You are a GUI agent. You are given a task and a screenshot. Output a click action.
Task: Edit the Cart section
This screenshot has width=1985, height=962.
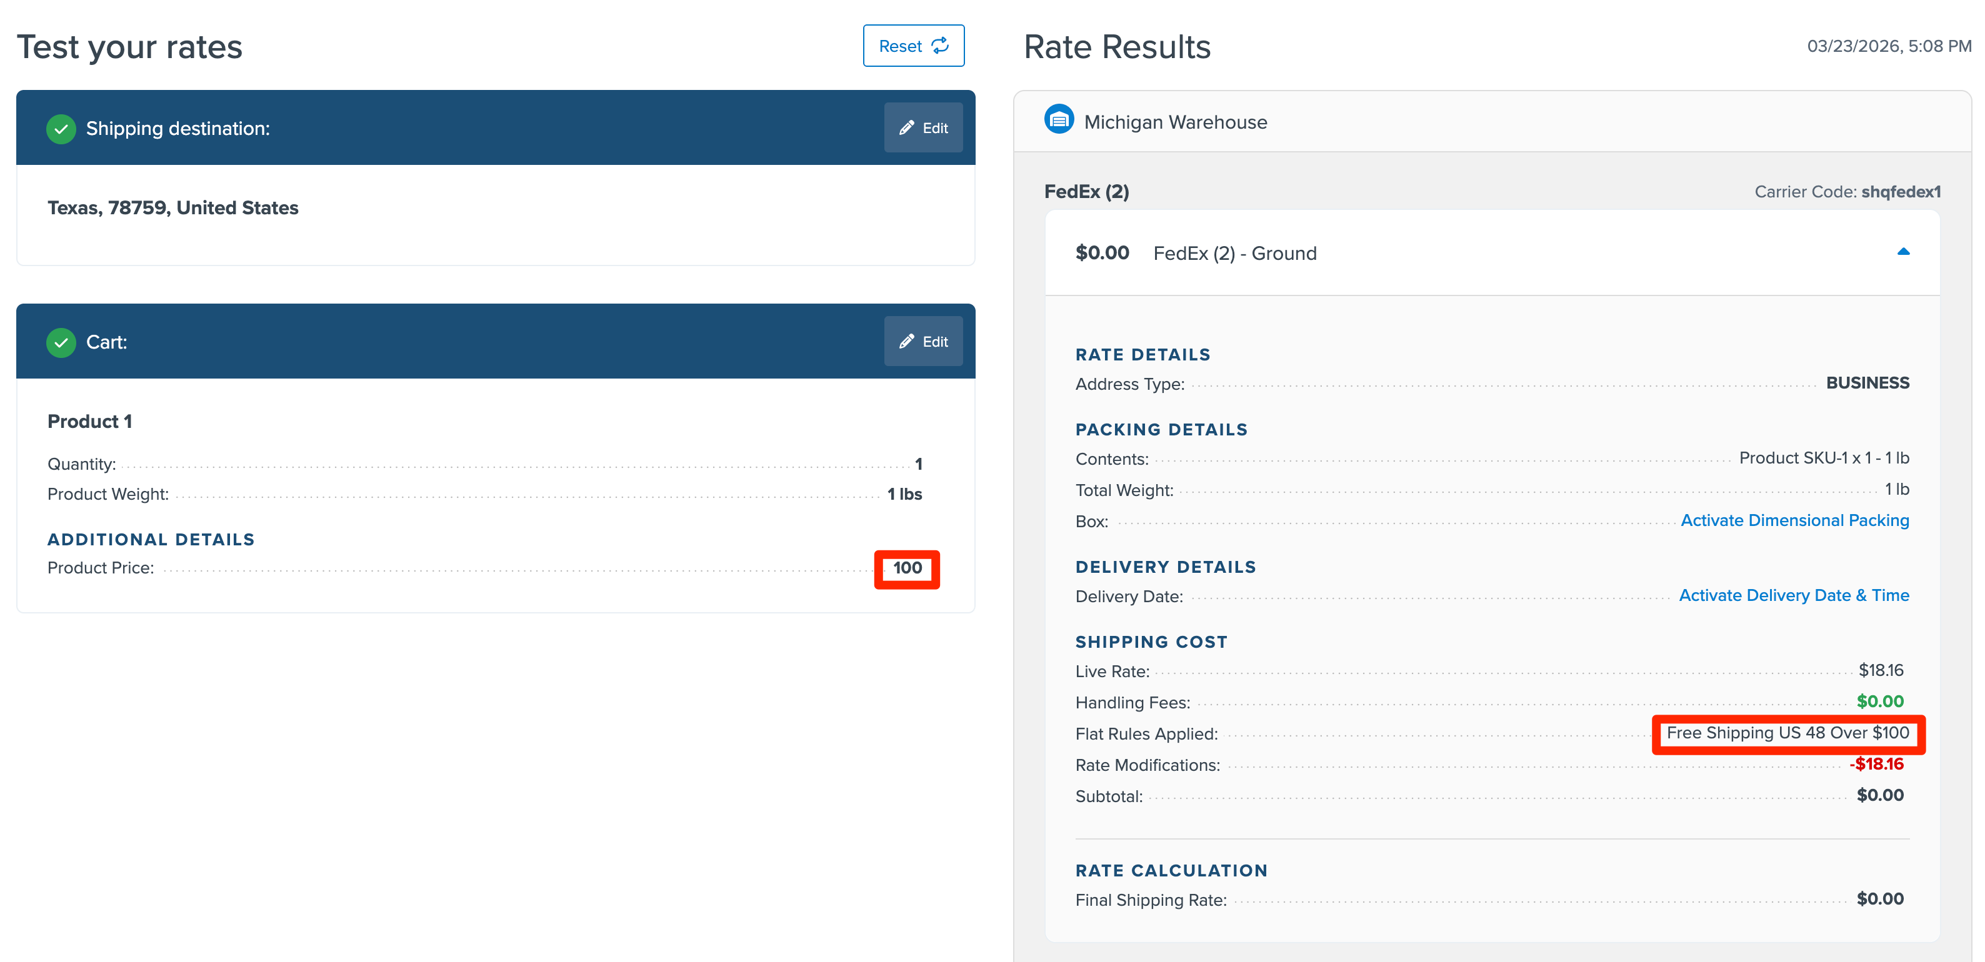923,341
